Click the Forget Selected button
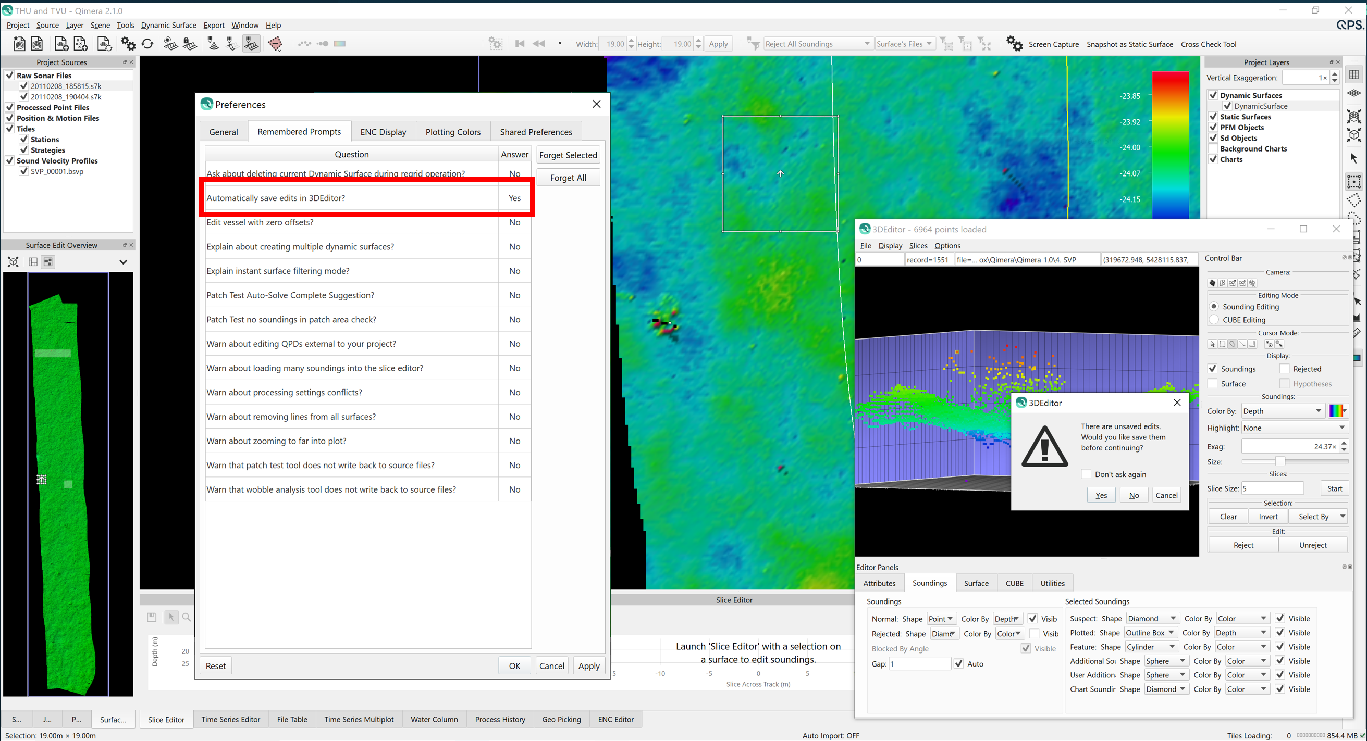1367x741 pixels. [568, 155]
